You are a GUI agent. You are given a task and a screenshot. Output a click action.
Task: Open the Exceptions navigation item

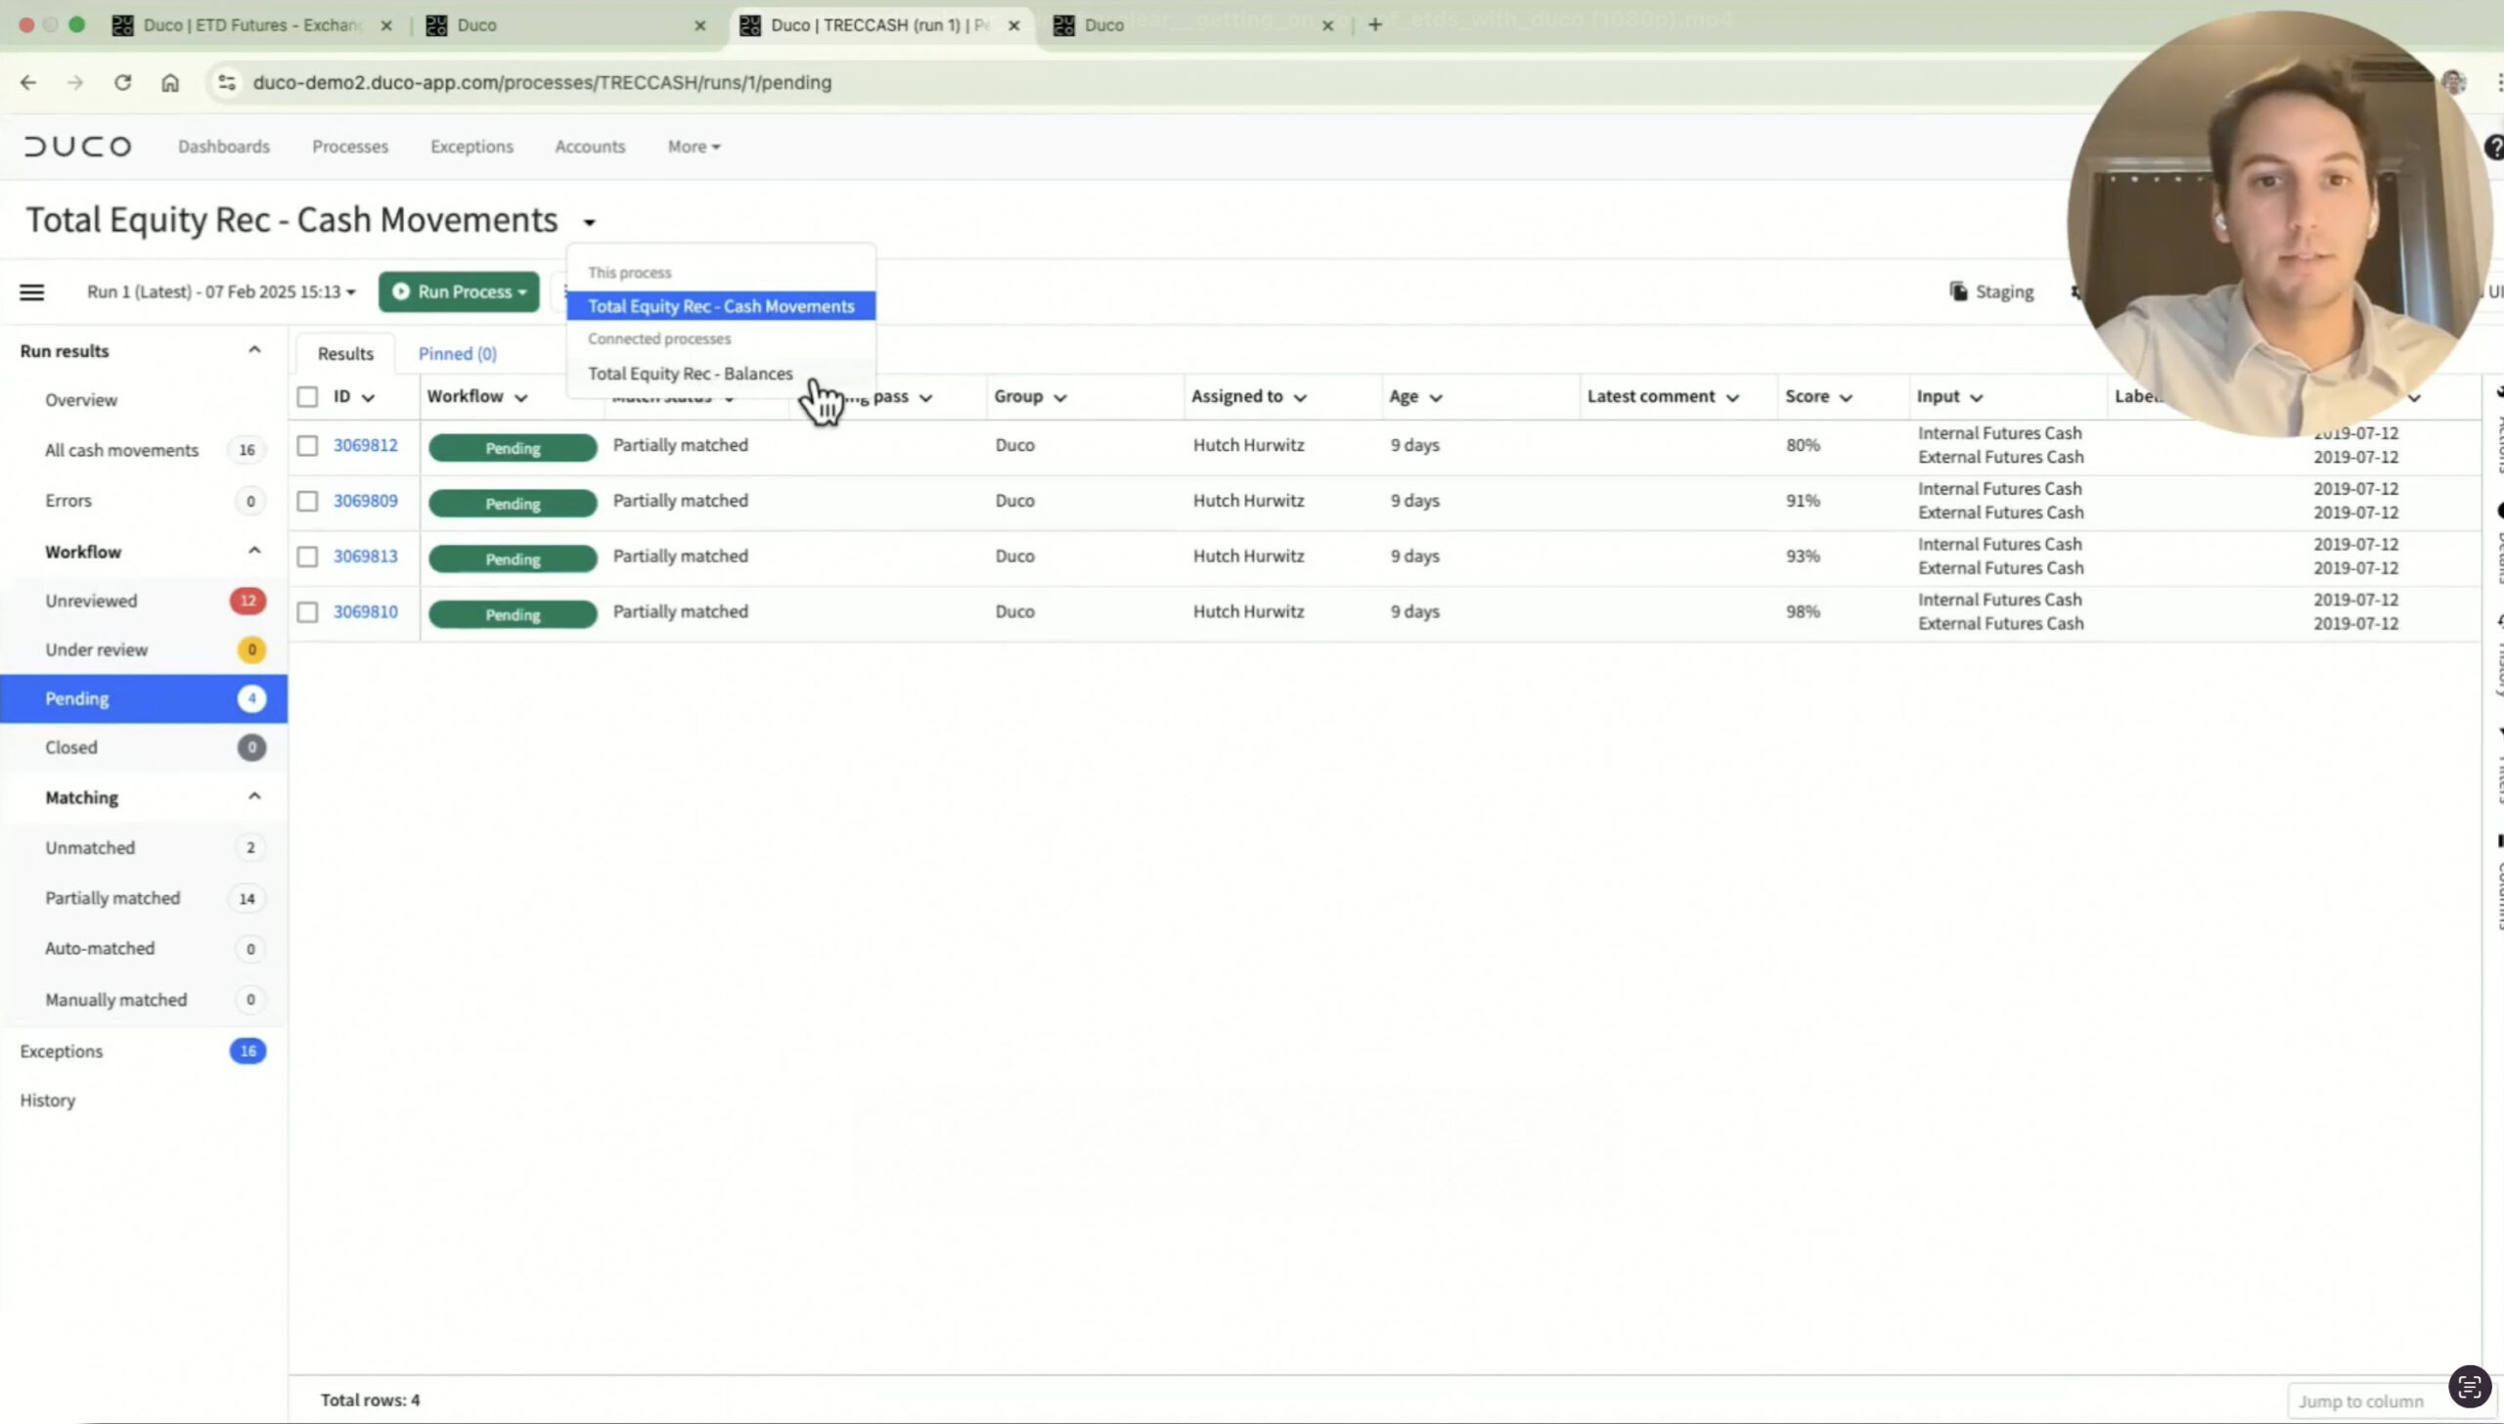[x=471, y=147]
